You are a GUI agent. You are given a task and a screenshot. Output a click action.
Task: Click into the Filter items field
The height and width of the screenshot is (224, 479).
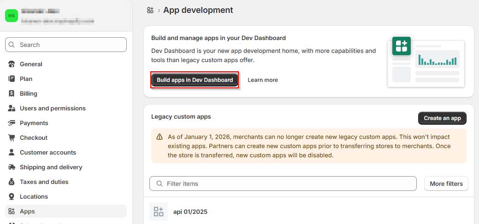pos(283,184)
